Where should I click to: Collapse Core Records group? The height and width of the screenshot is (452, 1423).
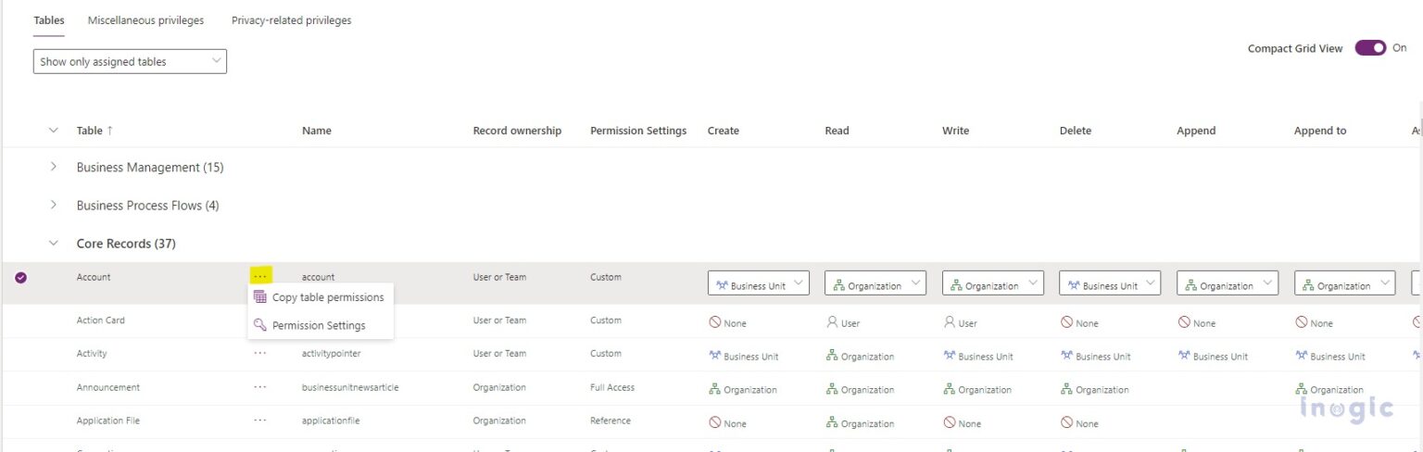[x=53, y=244]
